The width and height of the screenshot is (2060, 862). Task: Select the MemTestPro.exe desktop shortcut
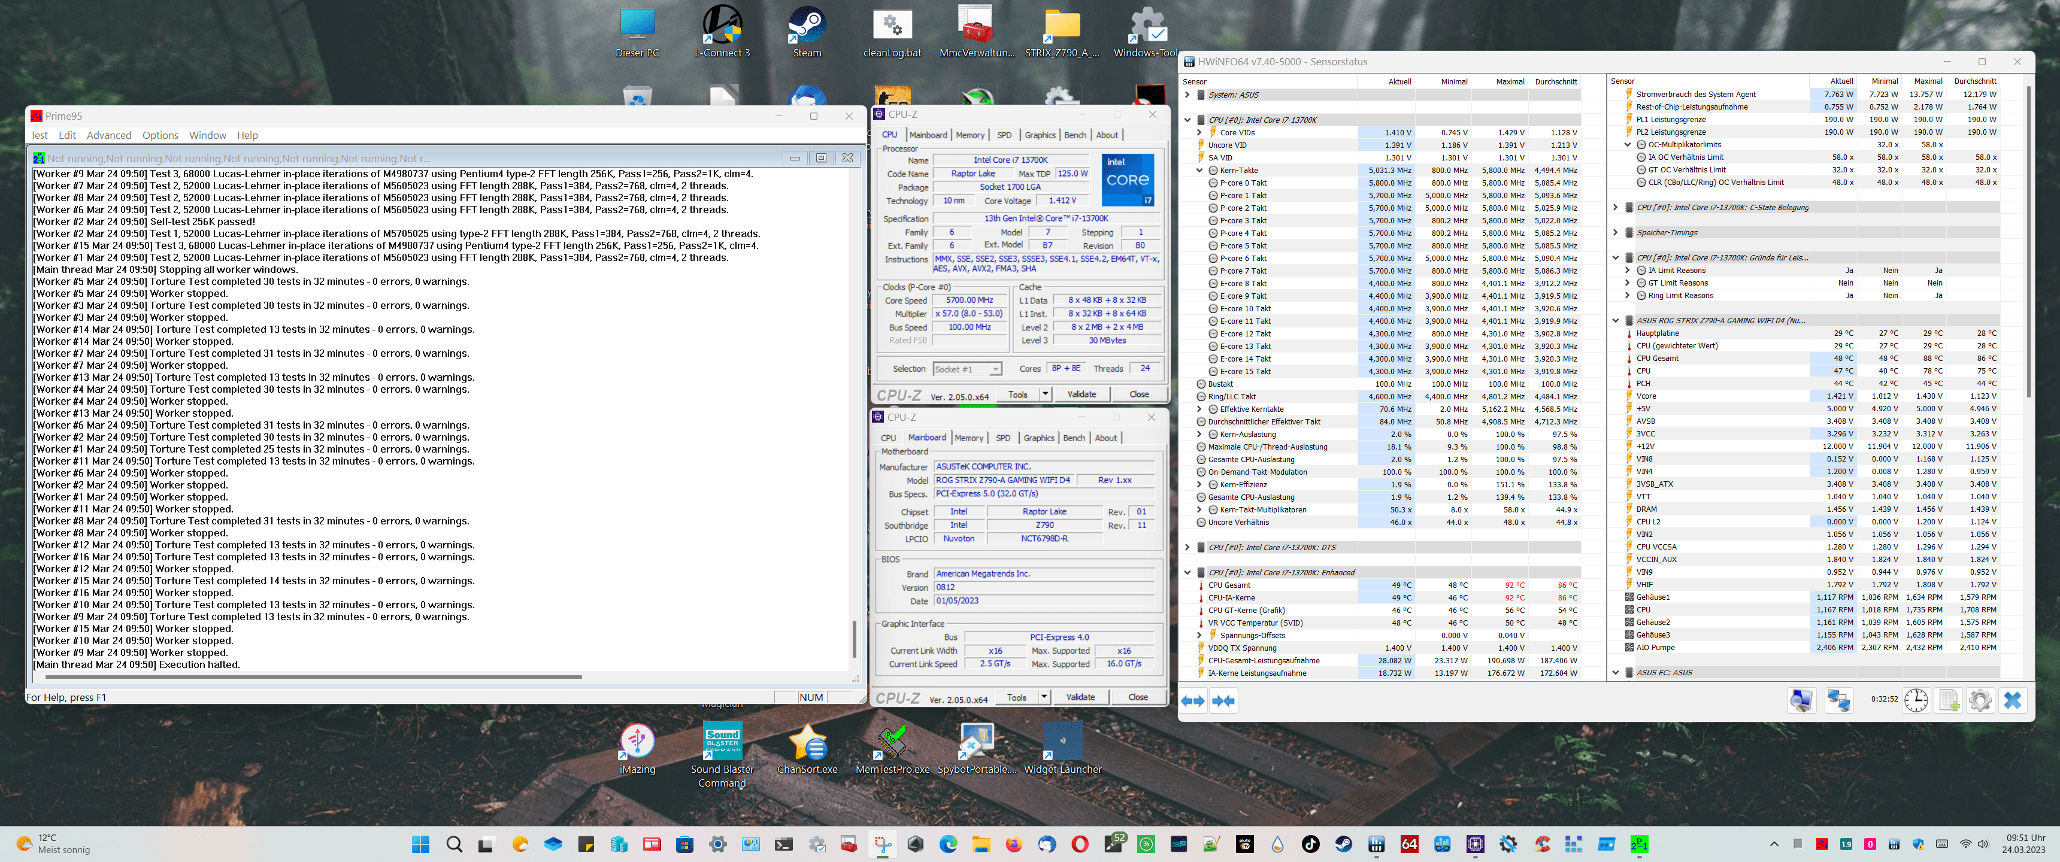(x=892, y=748)
